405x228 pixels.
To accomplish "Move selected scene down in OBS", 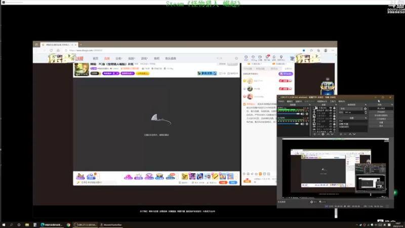I will [354, 134].
